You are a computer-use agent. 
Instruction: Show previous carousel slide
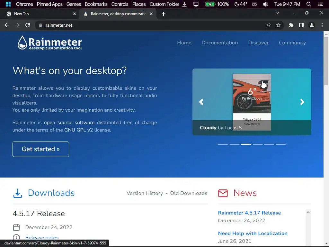tap(201, 102)
